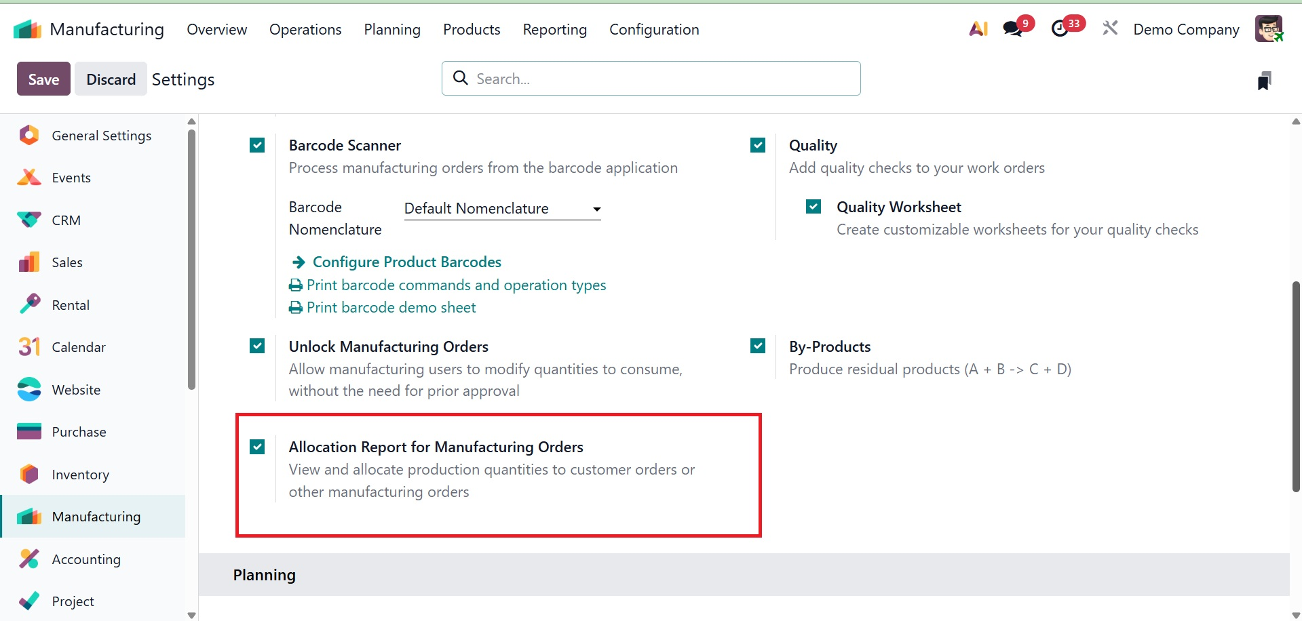Open the AI assistant icon
Screen dimensions: 1302x621
[978, 29]
